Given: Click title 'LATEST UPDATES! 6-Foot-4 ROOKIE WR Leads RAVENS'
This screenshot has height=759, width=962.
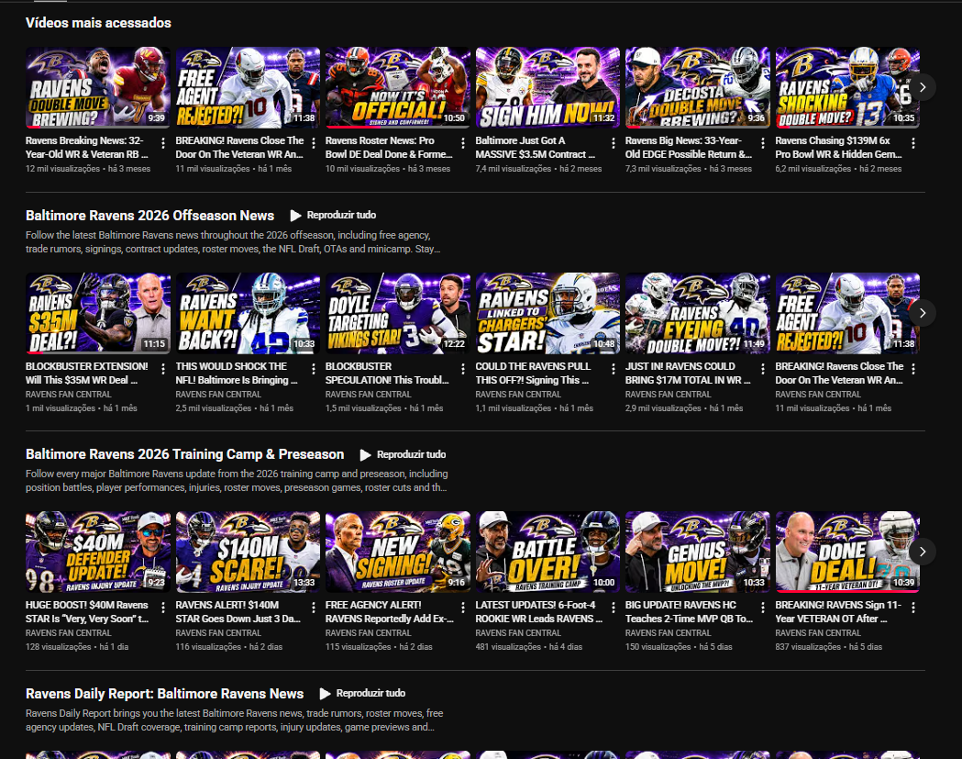Looking at the screenshot, I should tap(538, 611).
